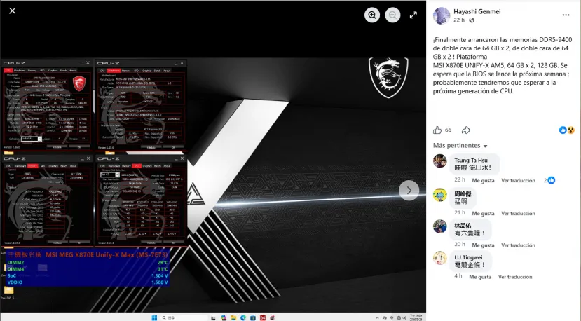Click the 'VDDIO 1.508 V' overlay line

click(x=88, y=282)
